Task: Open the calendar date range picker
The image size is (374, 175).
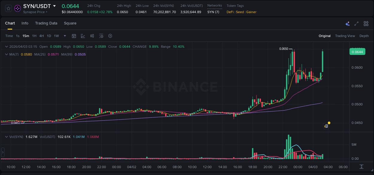Action: click(74, 36)
